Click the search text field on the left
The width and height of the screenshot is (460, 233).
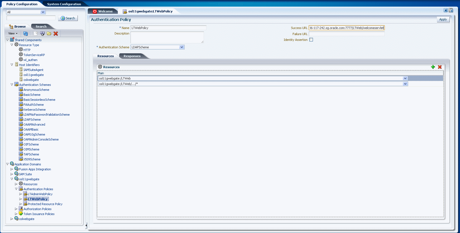(31, 18)
